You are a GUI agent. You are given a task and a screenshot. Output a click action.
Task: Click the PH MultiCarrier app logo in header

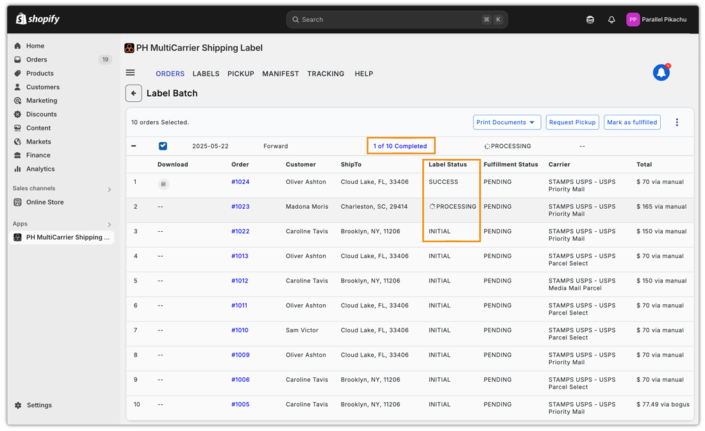point(129,47)
